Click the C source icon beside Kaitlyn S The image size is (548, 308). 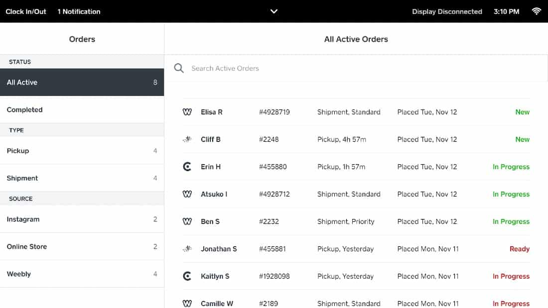point(187,276)
